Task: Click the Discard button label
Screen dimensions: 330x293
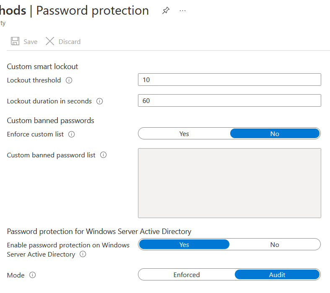Action: [70, 41]
